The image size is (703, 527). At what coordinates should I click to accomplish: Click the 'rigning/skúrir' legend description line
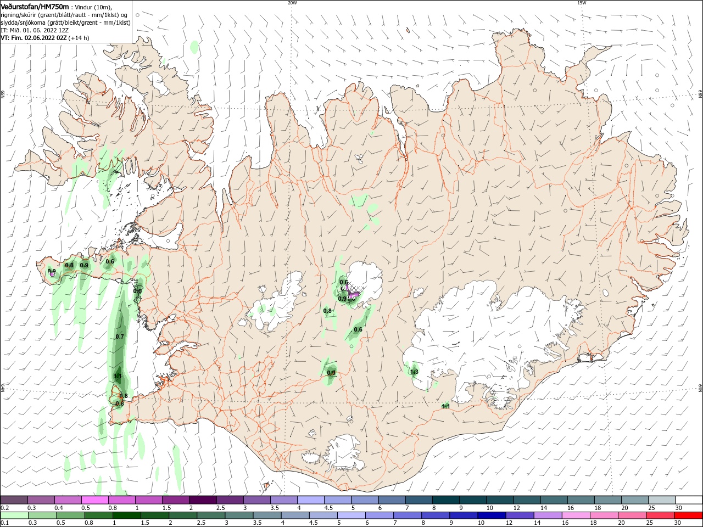[x=64, y=15]
